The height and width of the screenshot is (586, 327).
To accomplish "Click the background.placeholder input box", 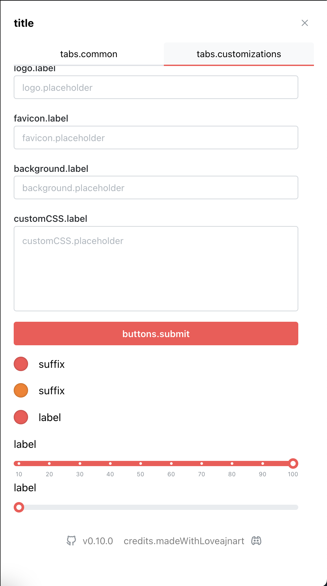I will [x=156, y=187].
